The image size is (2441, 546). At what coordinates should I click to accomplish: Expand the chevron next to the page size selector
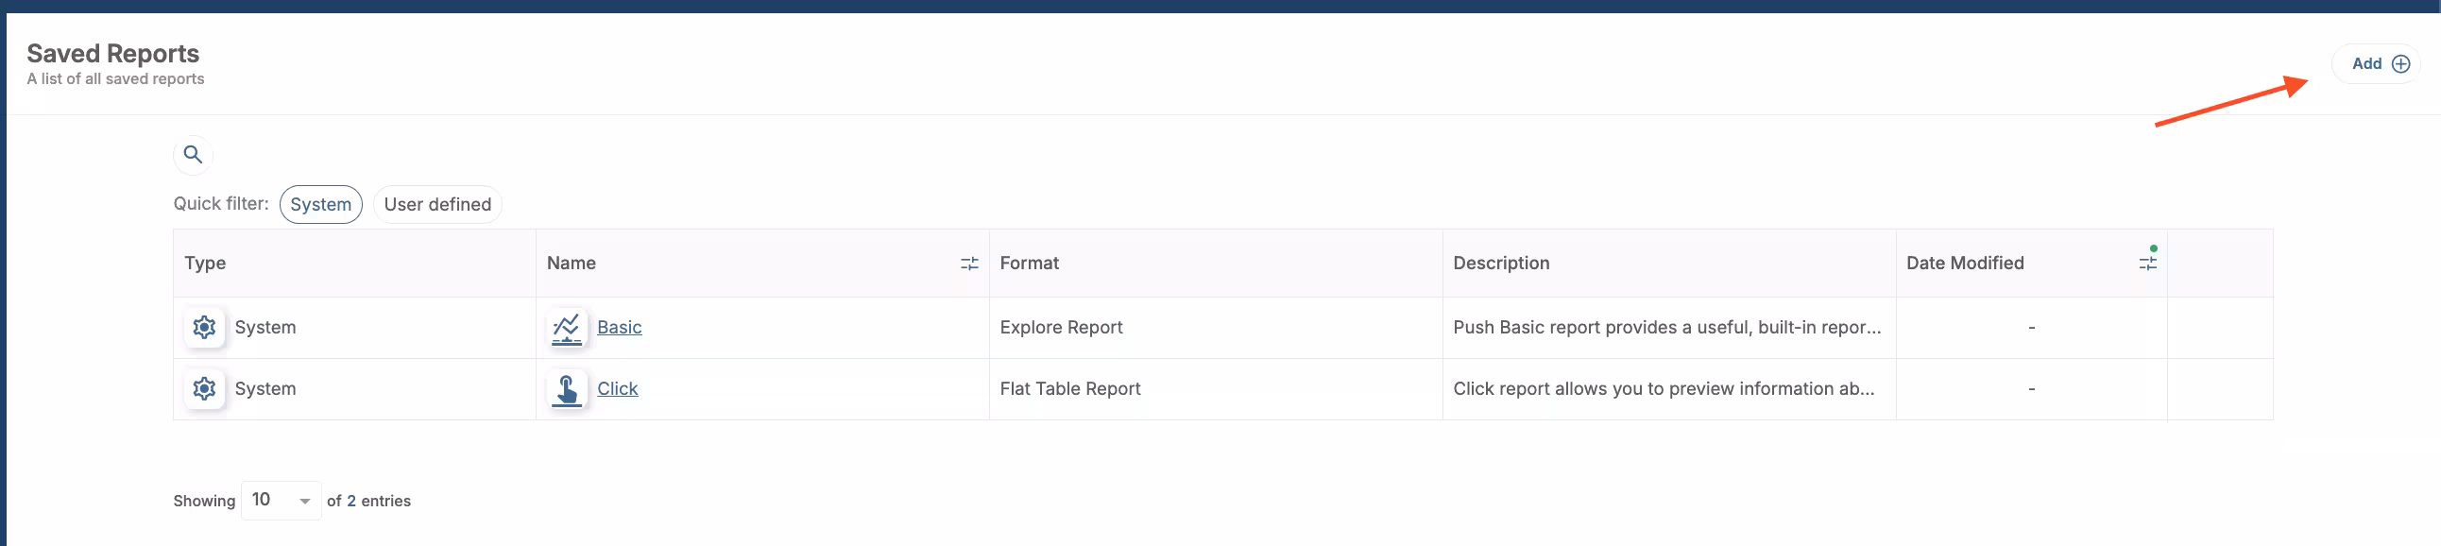click(x=304, y=501)
